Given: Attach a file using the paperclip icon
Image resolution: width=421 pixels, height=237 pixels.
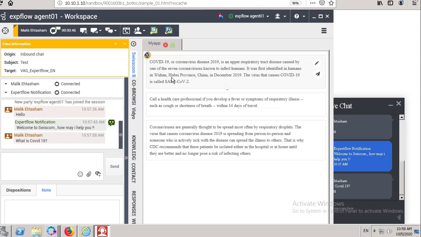Looking at the screenshot, I should click(89, 174).
